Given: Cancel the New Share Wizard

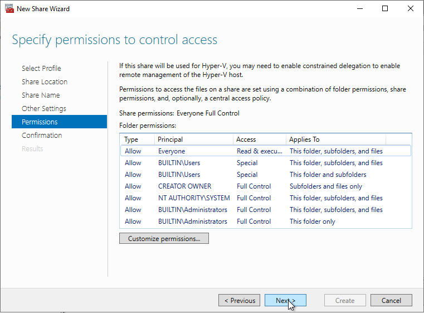Looking at the screenshot, I should click(x=391, y=300).
